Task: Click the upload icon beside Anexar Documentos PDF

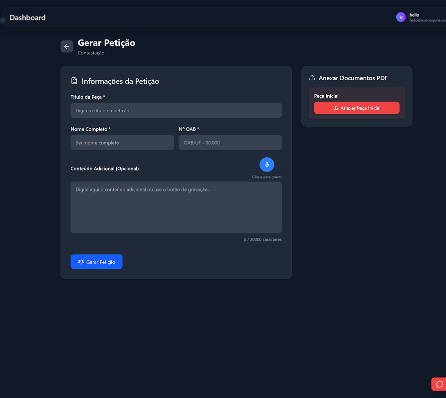Action: point(312,78)
